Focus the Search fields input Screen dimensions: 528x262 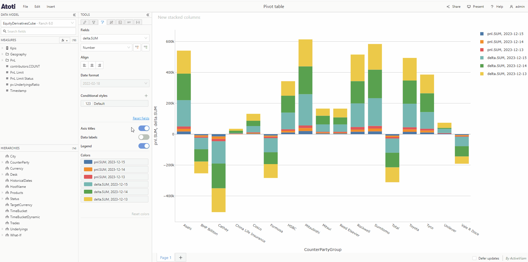38,31
